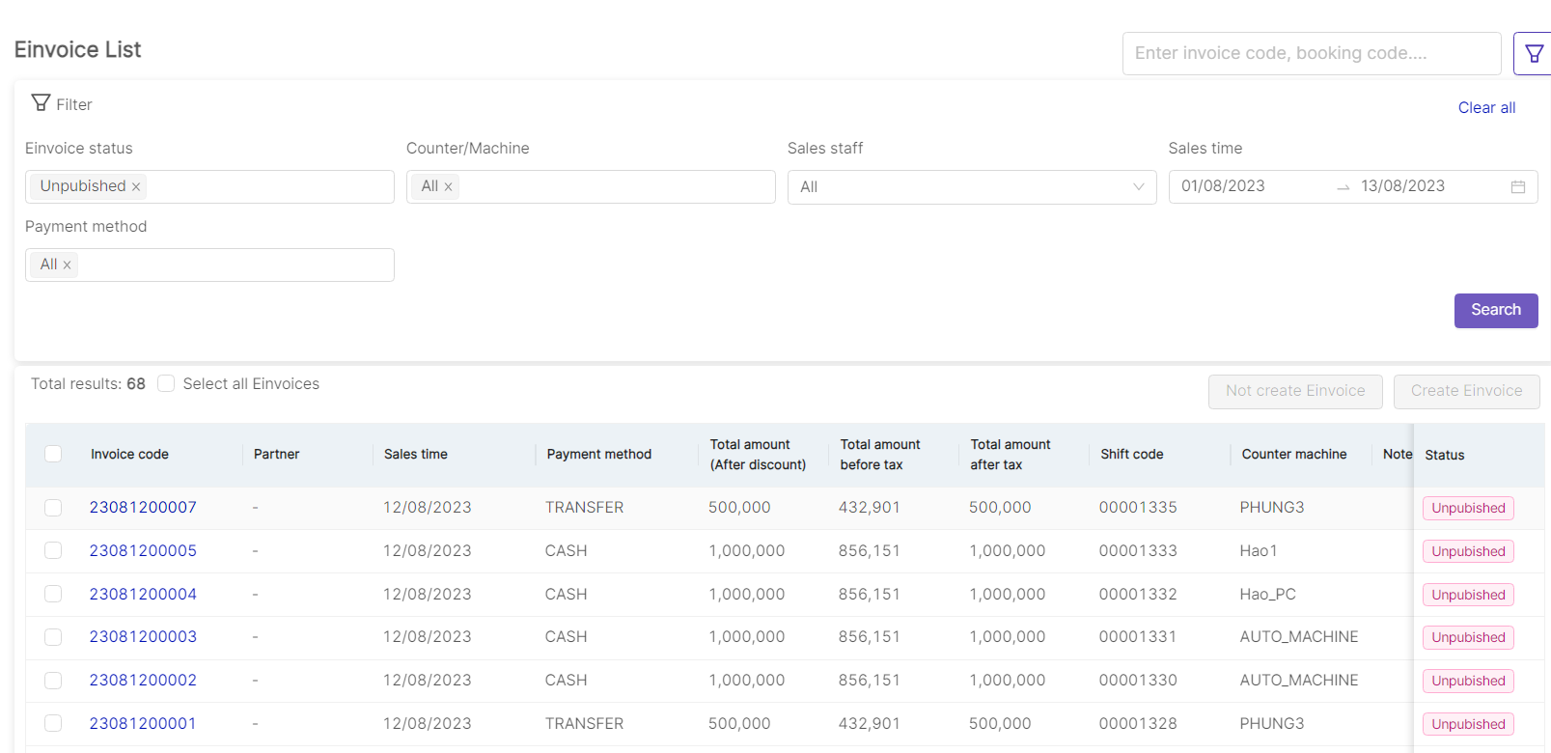Select the row checkbox for invoice 23081200003
Viewport: 1551px width, 753px height.
(x=53, y=637)
